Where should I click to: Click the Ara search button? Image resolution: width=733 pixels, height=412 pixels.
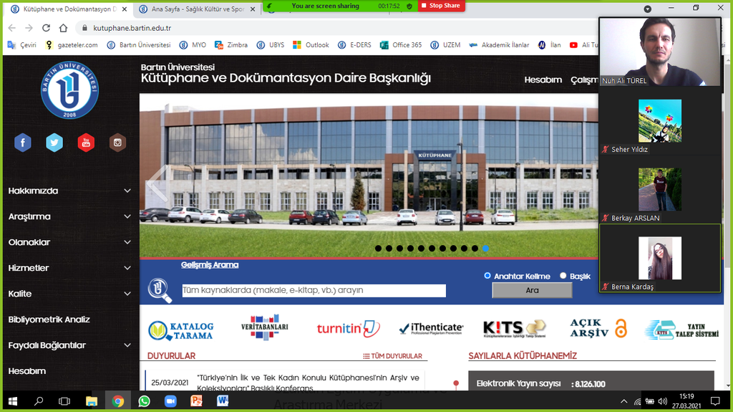(532, 290)
